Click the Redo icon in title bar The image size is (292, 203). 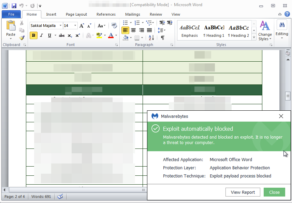point(32,6)
